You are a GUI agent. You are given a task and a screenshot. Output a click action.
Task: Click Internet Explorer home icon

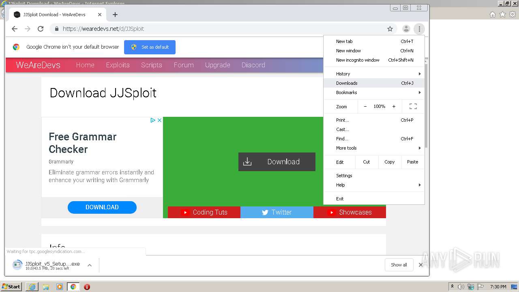492,15
